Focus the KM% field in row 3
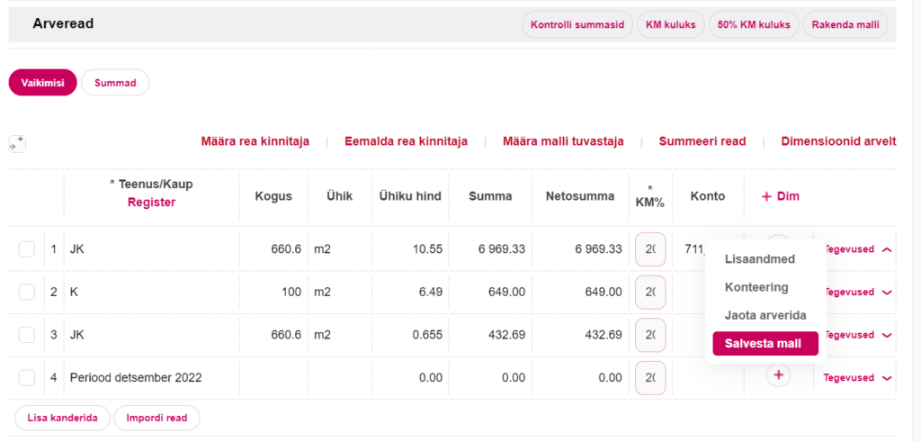 pos(650,335)
